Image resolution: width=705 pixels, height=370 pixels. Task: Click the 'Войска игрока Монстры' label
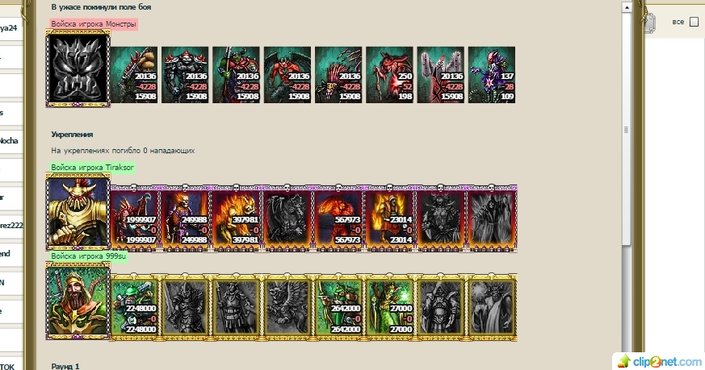point(94,24)
